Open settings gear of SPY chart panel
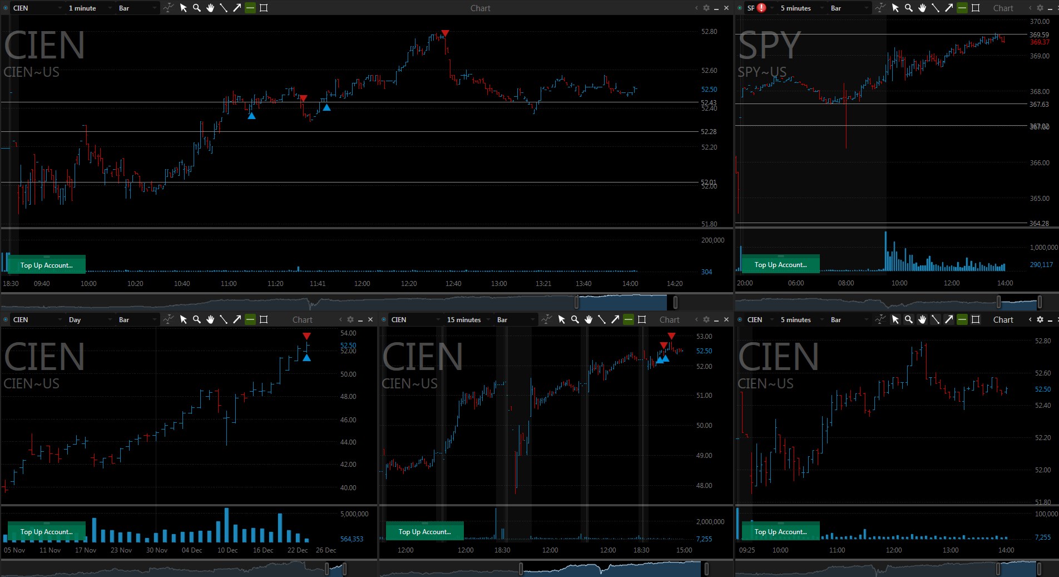The height and width of the screenshot is (577, 1059). tap(1040, 8)
